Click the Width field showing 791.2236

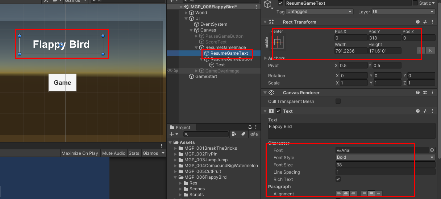(351, 51)
